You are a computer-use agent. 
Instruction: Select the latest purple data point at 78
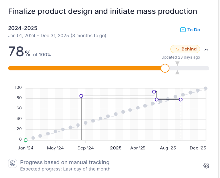[181, 100]
